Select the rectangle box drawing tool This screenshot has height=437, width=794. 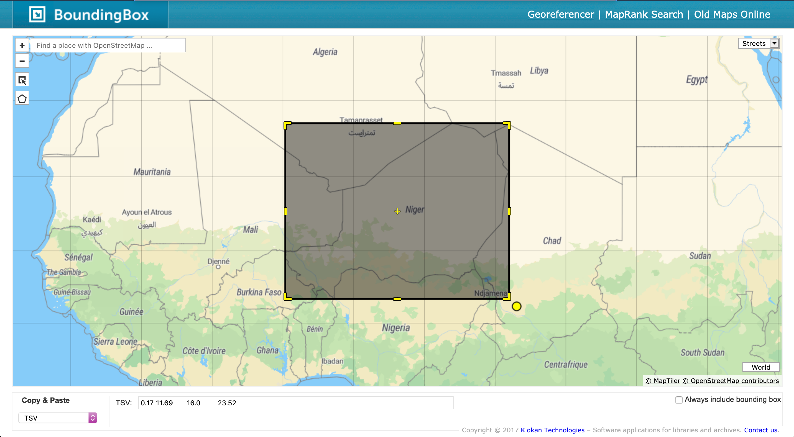(22, 80)
